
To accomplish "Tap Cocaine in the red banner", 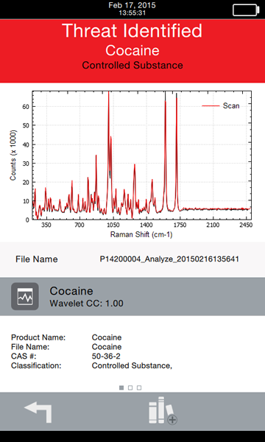I will (132, 50).
